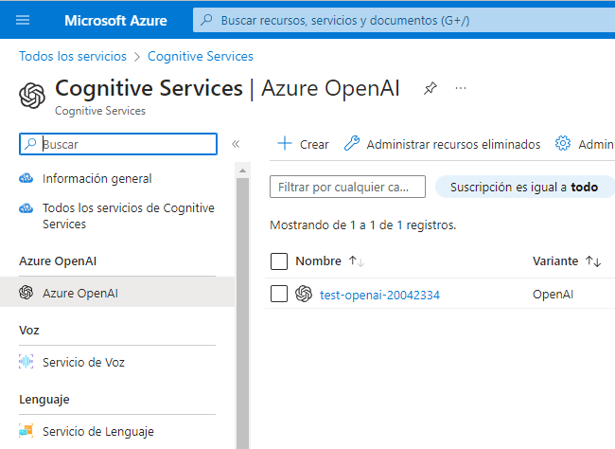This screenshot has height=449, width=615.
Task: Click the Información general cloud icon
Action: point(26,178)
